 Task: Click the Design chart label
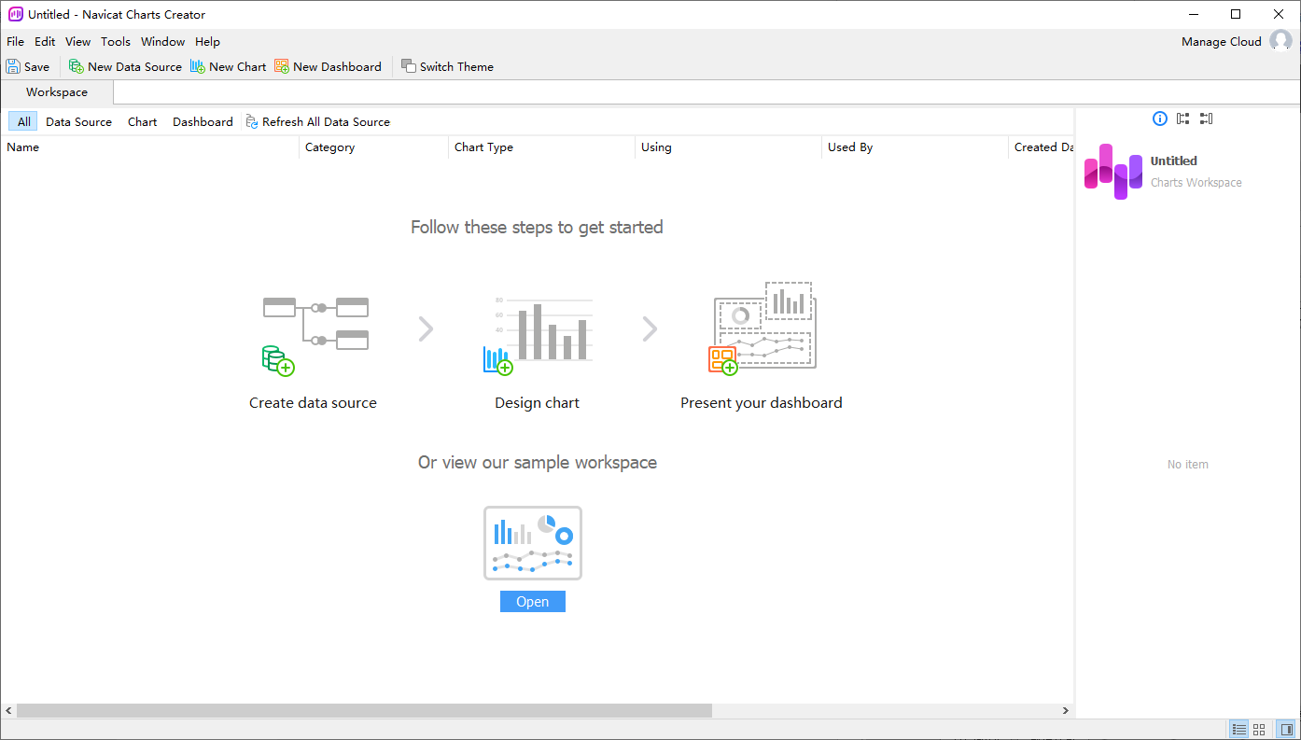point(537,403)
